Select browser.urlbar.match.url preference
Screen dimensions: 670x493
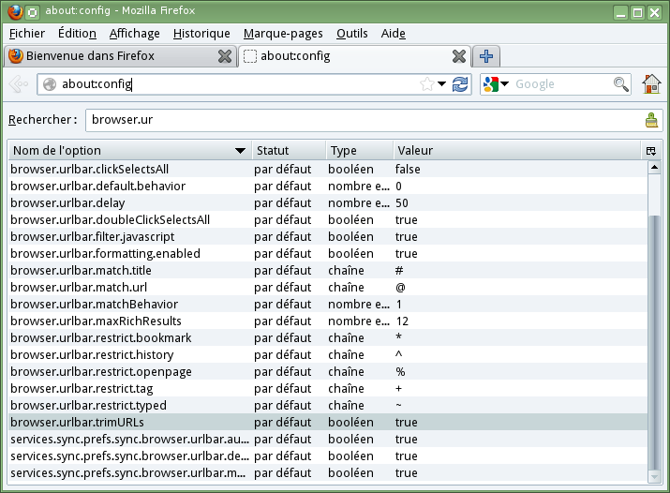coord(328,288)
